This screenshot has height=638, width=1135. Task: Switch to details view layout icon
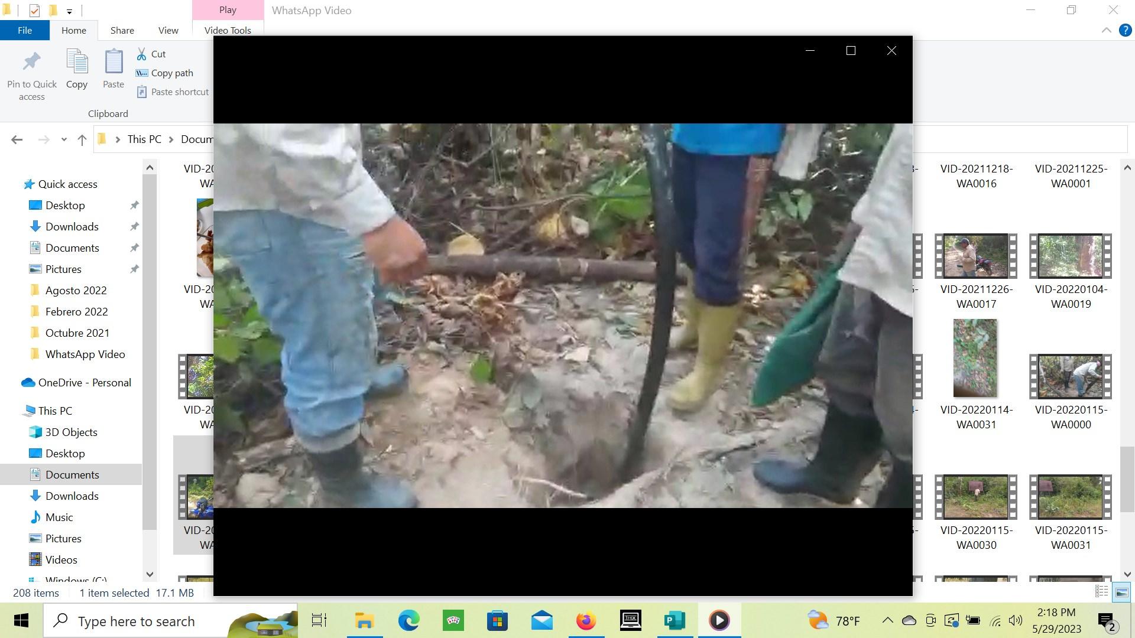click(1101, 592)
